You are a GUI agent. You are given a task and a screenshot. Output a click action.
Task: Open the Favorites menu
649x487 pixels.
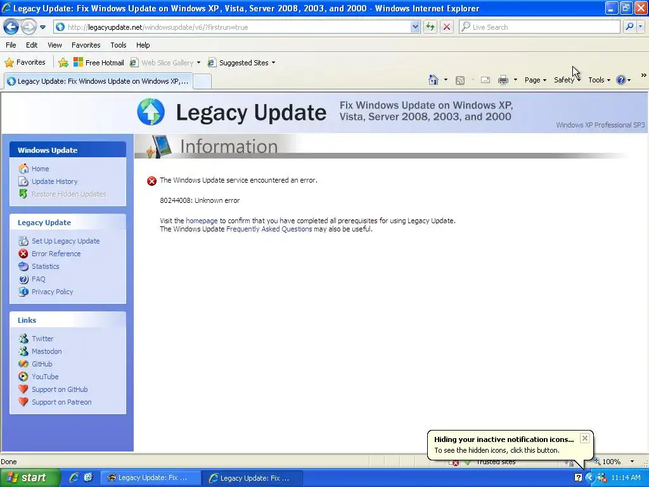pos(86,45)
